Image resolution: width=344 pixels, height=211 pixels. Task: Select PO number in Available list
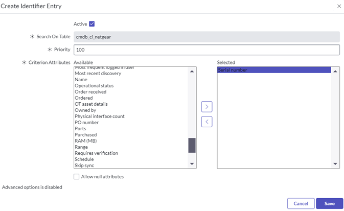click(x=86, y=123)
